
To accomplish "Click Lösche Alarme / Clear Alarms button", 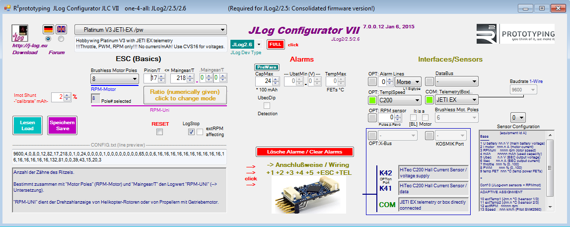I will pyautogui.click(x=304, y=151).
